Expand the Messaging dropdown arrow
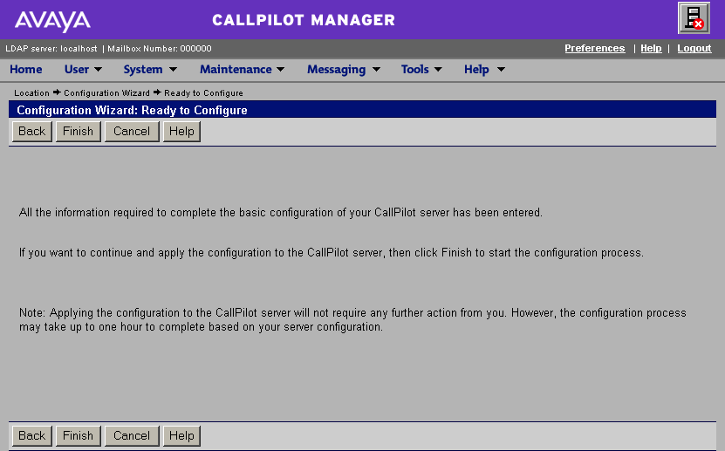Screen dimensions: 725x451 [x=376, y=70]
